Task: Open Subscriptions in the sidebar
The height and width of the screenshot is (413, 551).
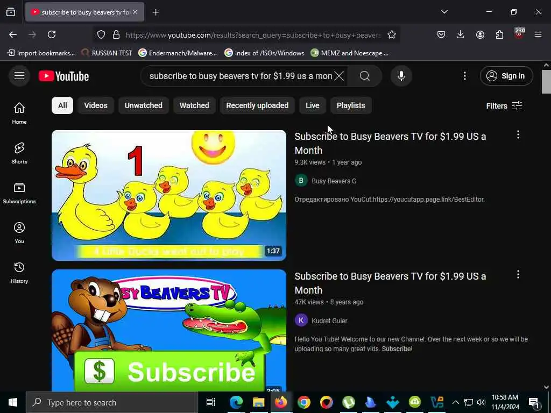Action: click(x=19, y=193)
